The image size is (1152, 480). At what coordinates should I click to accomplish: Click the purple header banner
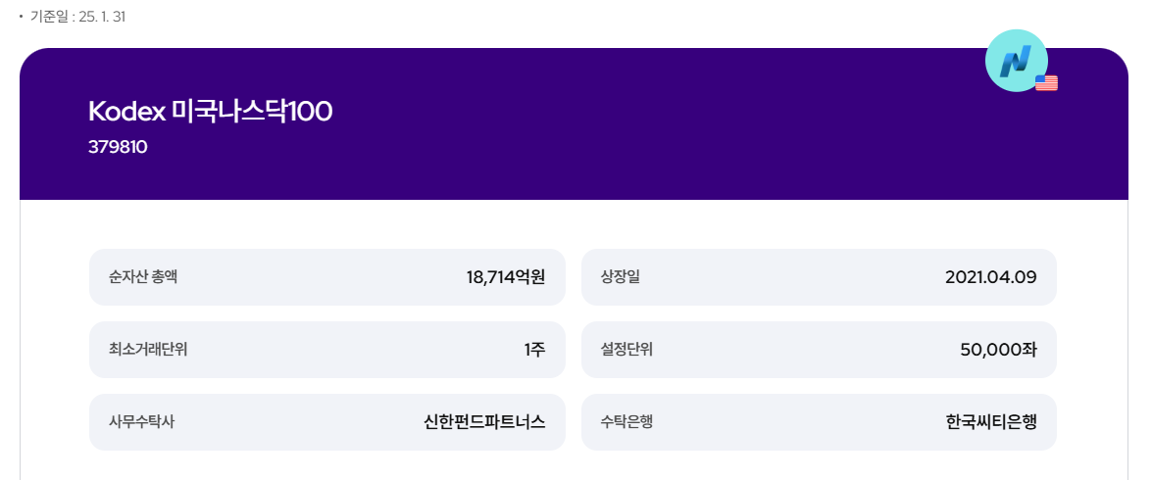[x=574, y=124]
